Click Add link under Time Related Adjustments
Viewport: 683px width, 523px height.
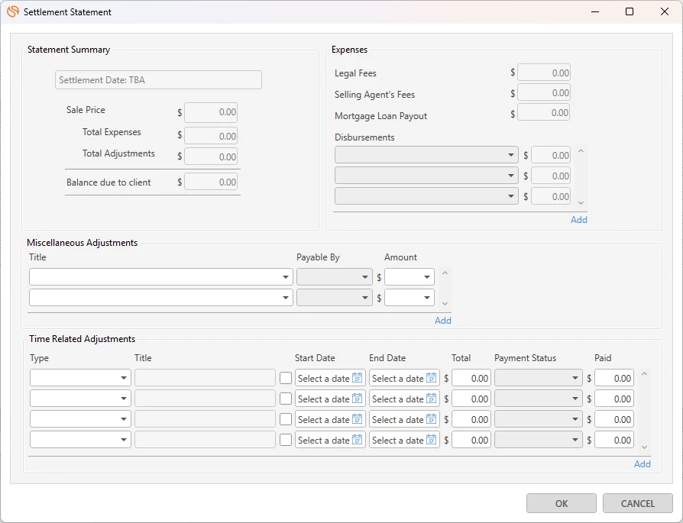point(643,464)
